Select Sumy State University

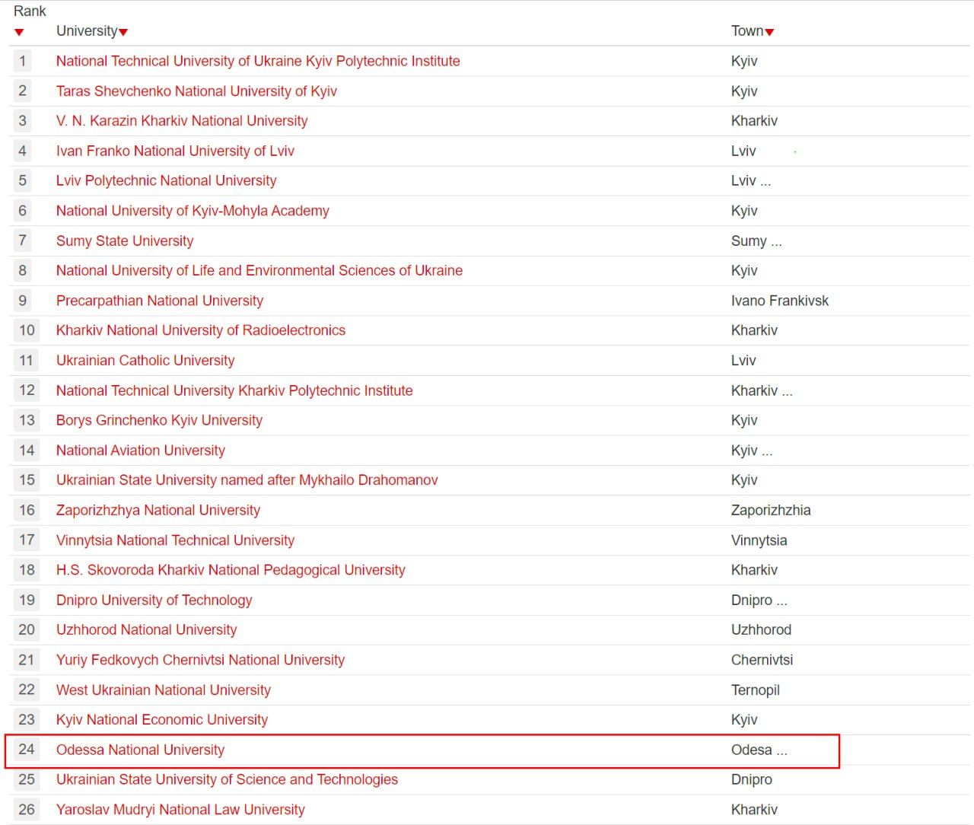tap(124, 240)
